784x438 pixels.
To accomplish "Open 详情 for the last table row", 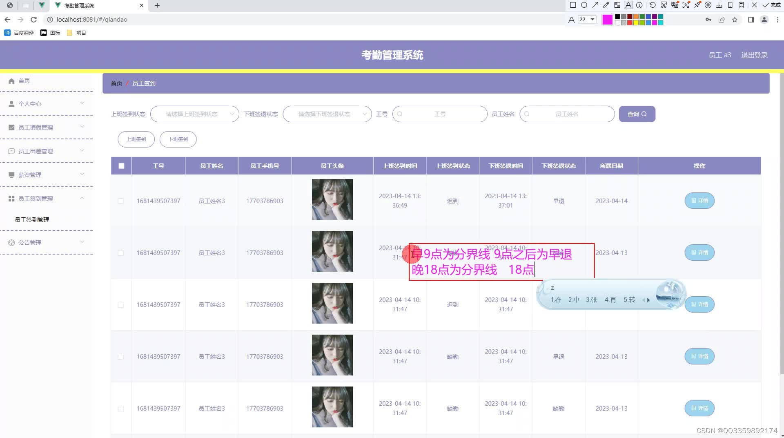I will [x=699, y=408].
